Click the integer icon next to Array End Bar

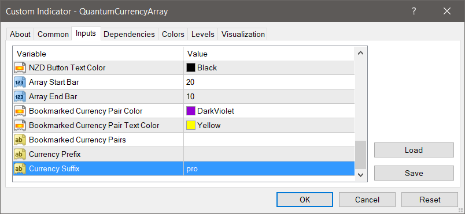click(20, 97)
